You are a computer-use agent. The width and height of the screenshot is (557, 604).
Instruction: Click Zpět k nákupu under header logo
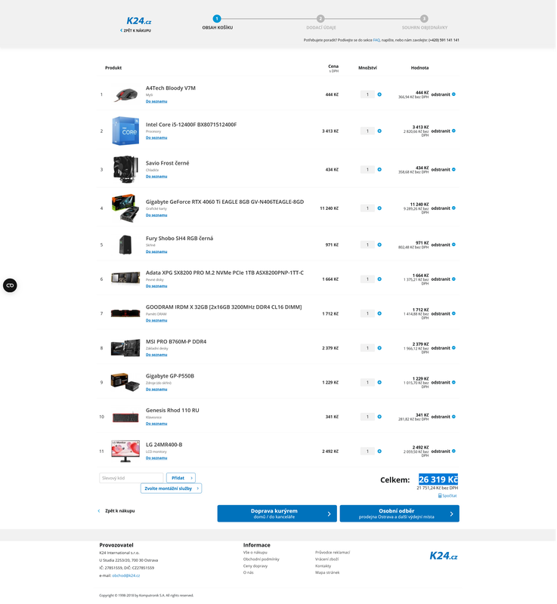coord(136,31)
